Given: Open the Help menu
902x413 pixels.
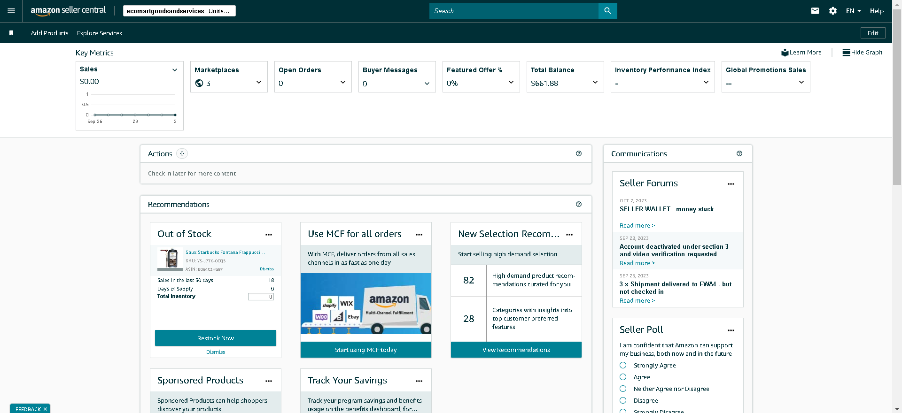Looking at the screenshot, I should coord(877,11).
